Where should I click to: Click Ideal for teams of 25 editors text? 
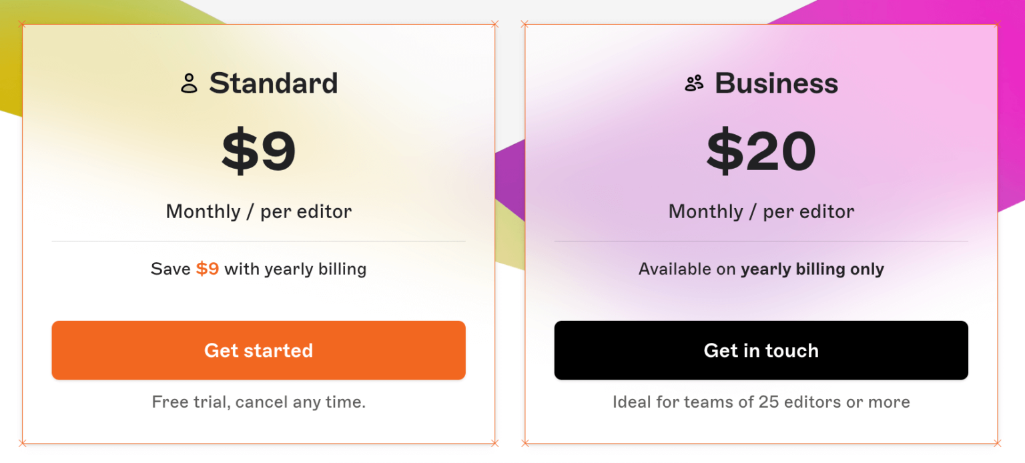[x=761, y=402]
